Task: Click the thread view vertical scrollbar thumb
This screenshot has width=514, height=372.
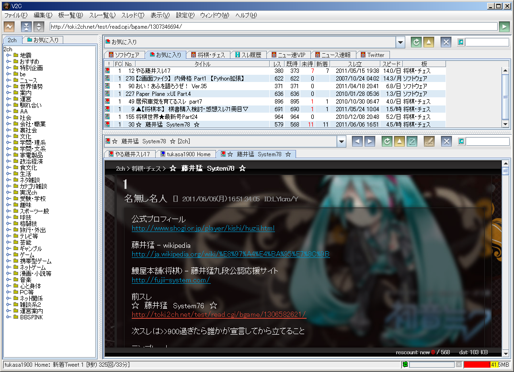Action: (505, 171)
